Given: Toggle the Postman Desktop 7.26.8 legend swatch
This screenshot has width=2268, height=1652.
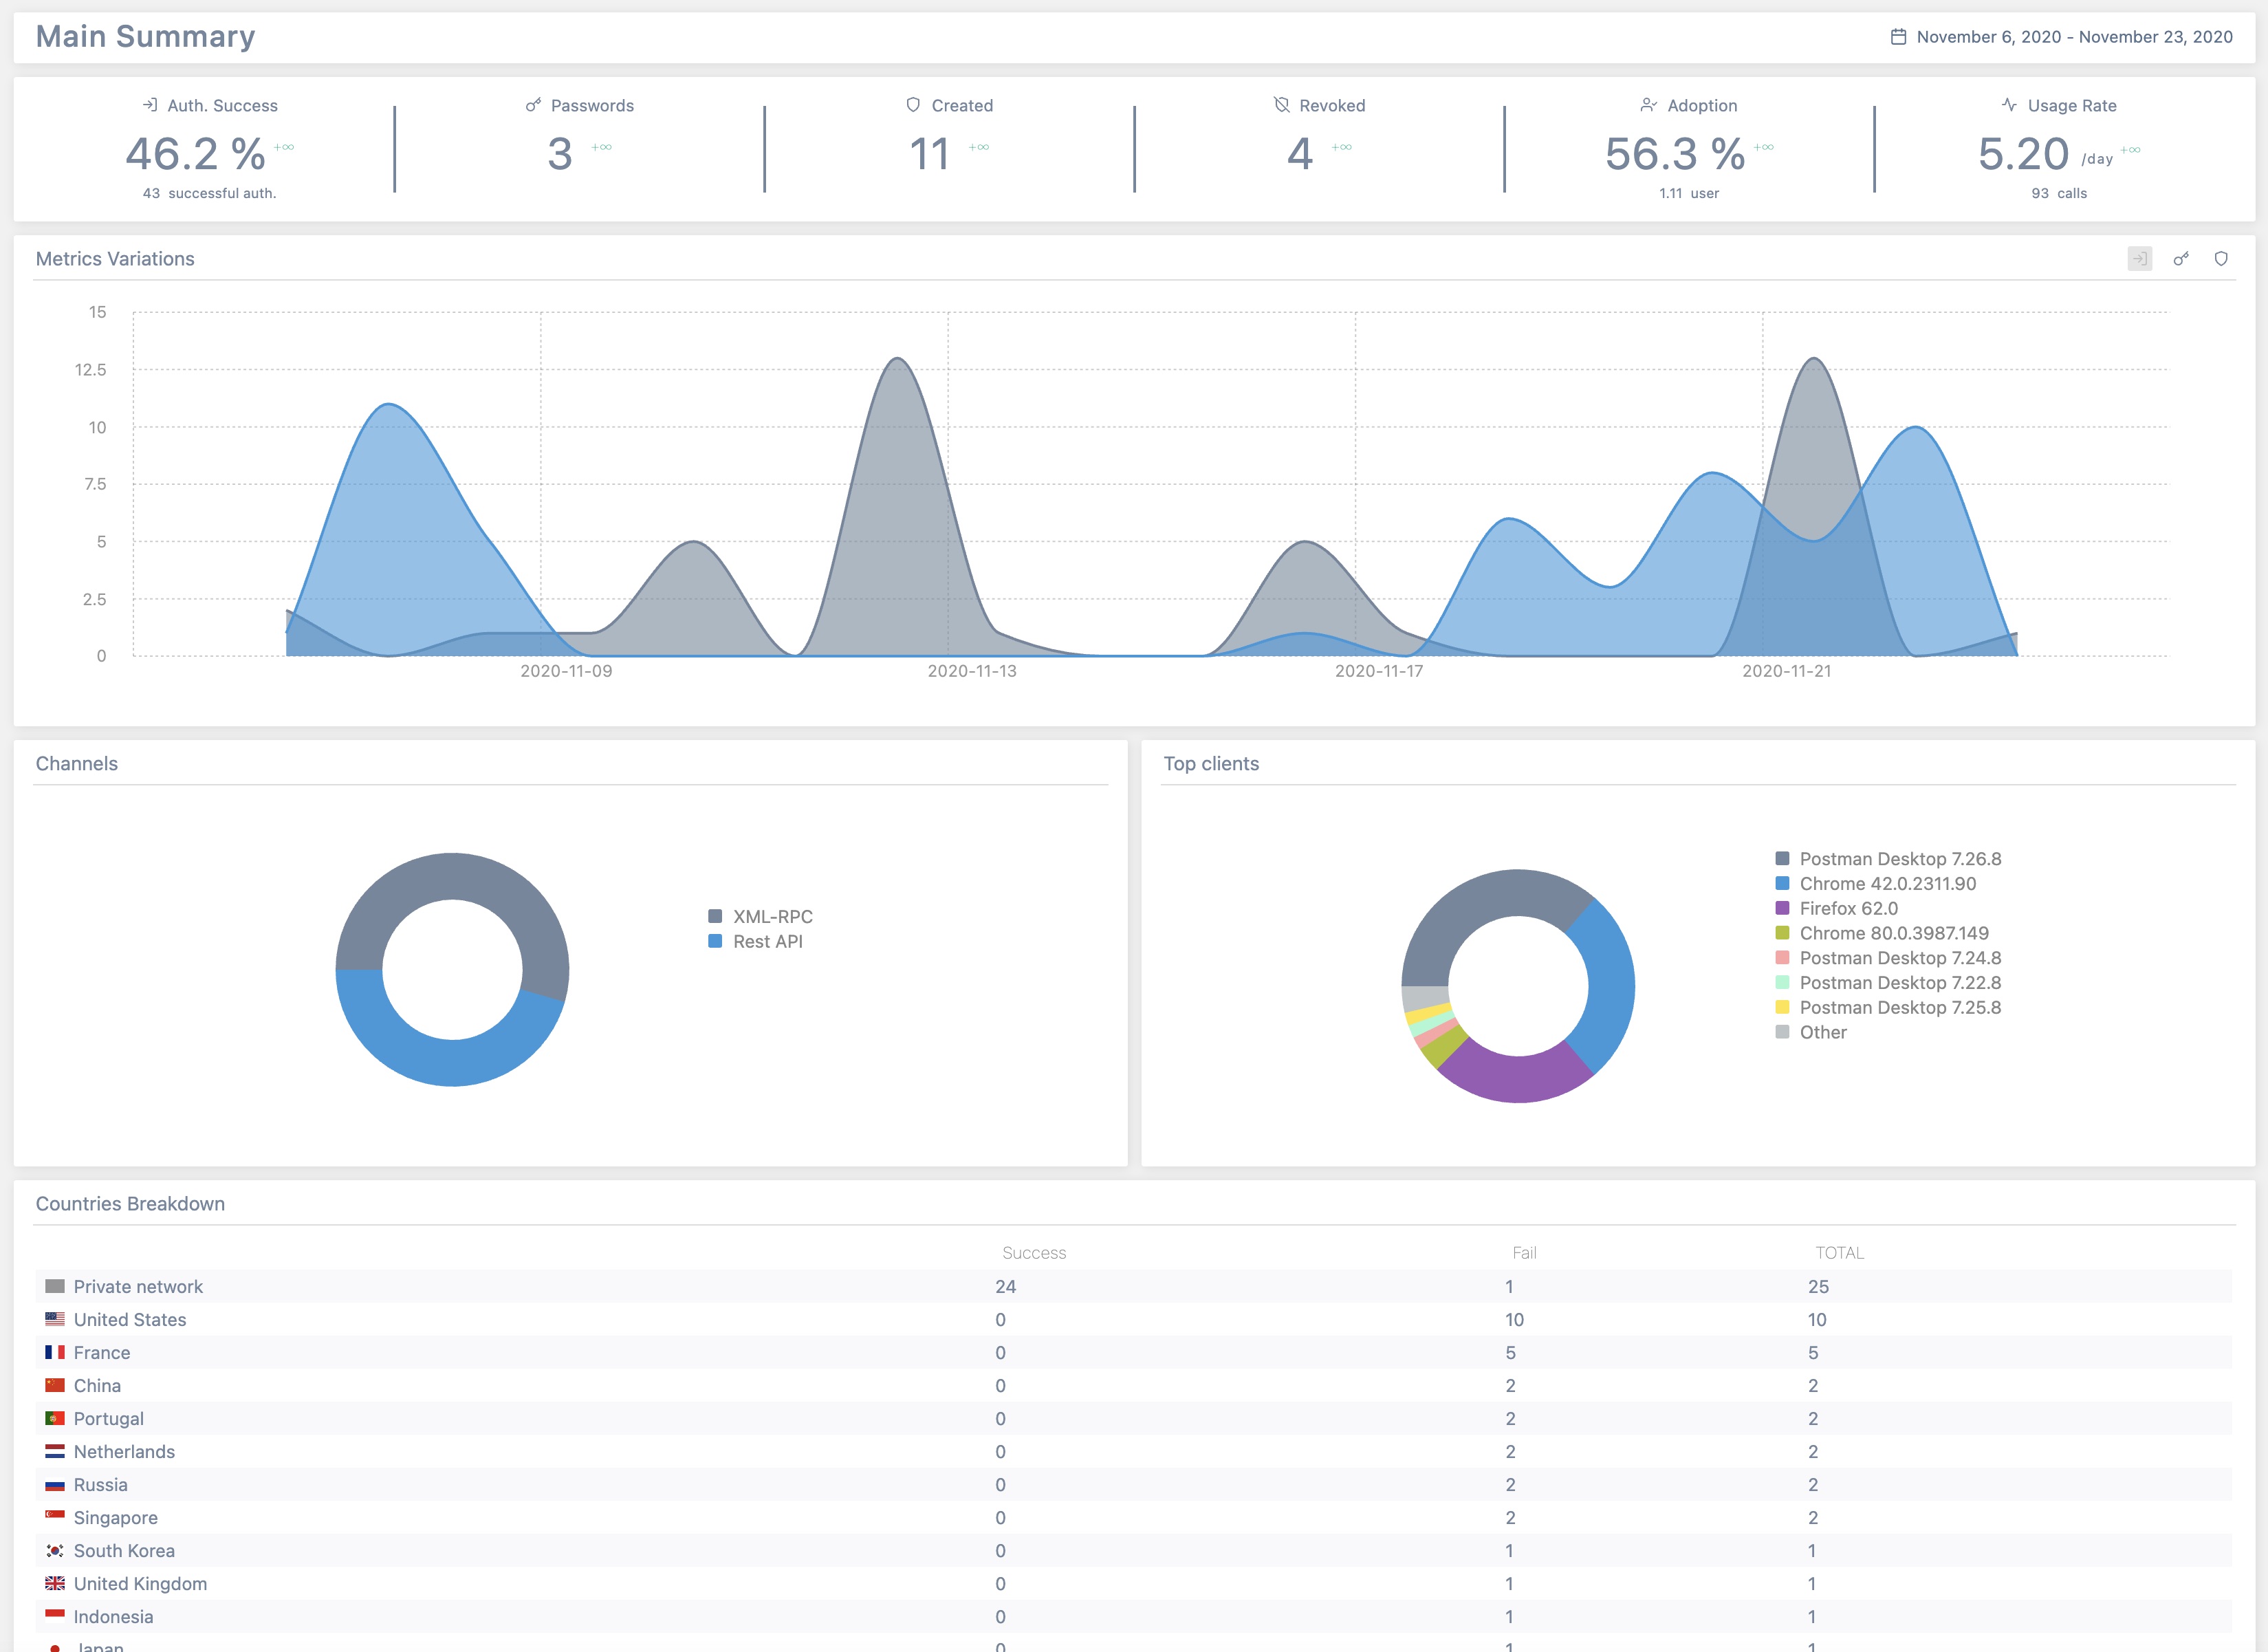Looking at the screenshot, I should (1782, 858).
